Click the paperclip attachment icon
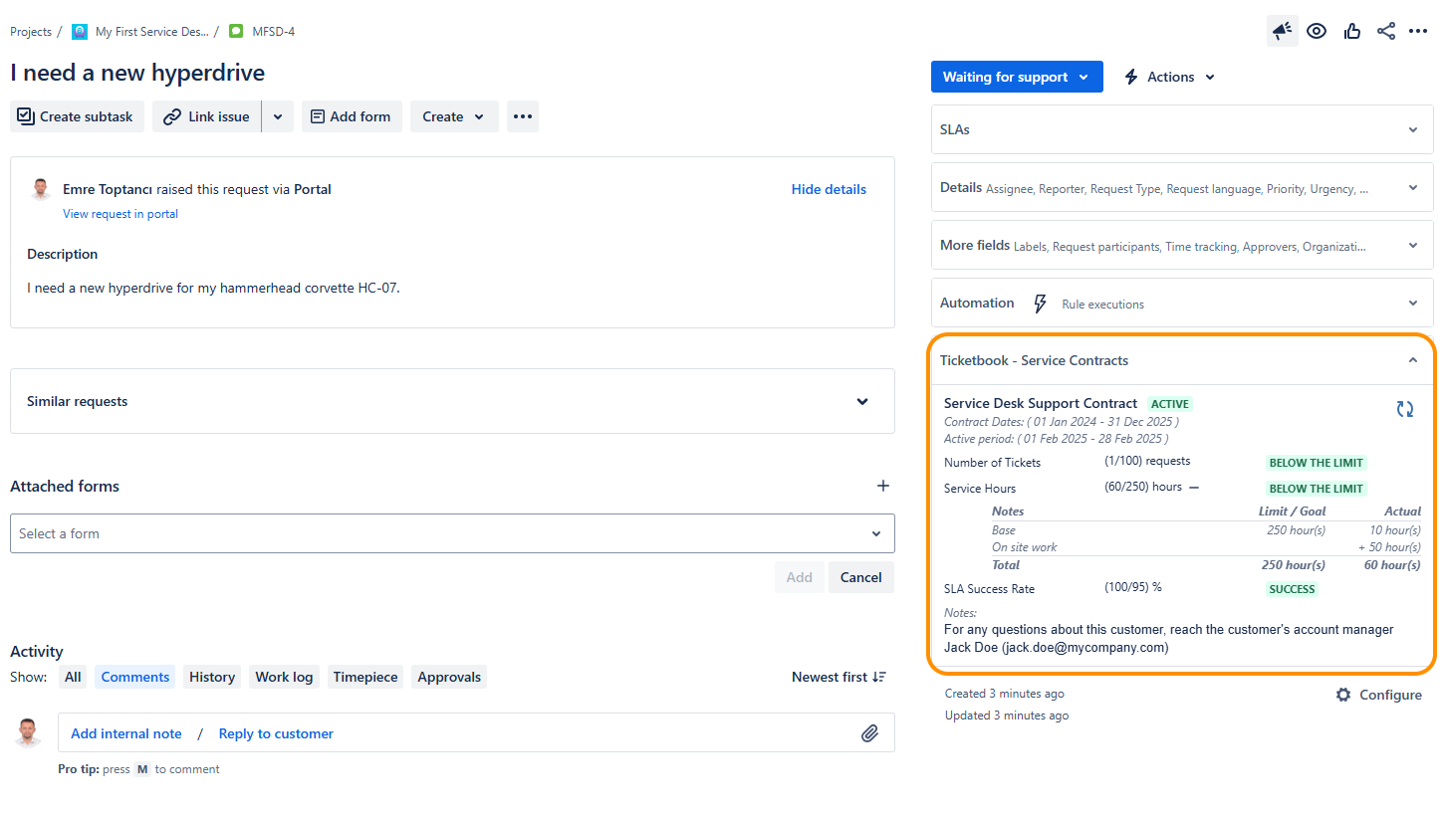Screen dimensions: 1444x818 (869, 733)
